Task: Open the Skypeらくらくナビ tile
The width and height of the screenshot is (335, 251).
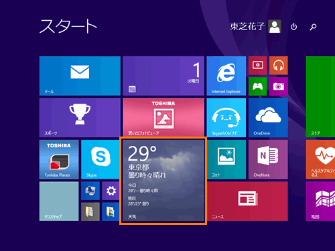Action: pos(226,118)
